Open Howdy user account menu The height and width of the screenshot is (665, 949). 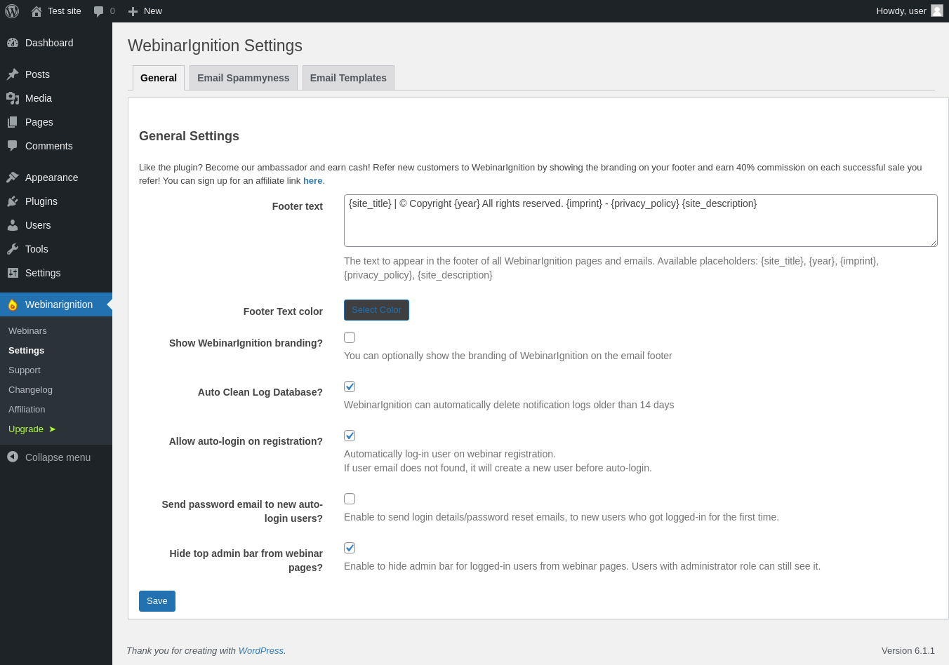(x=909, y=11)
